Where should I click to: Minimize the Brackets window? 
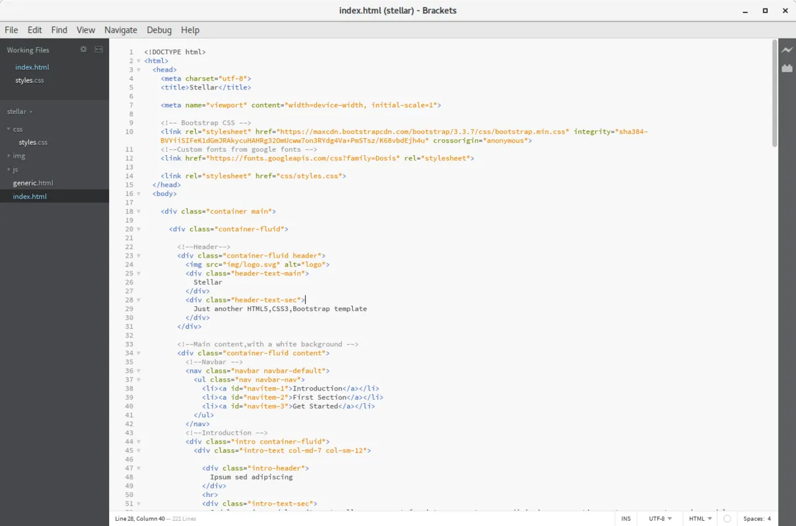(x=745, y=11)
